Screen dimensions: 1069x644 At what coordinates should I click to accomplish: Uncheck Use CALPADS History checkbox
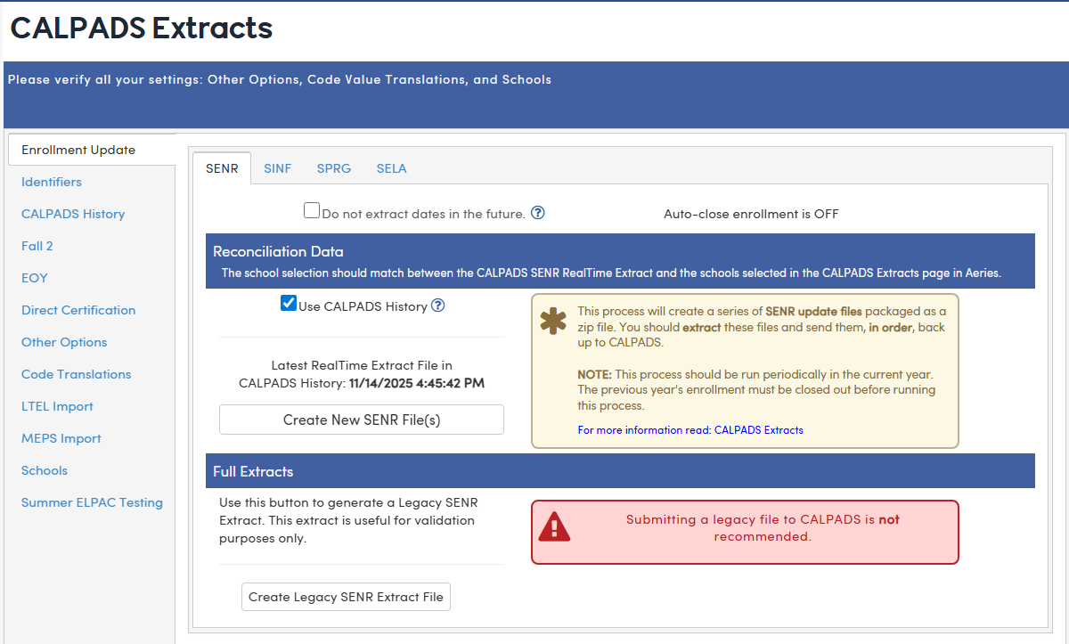[289, 303]
